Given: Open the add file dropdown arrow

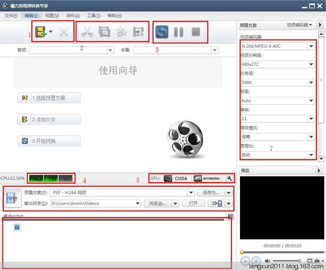Looking at the screenshot, I should pyautogui.click(x=51, y=32).
